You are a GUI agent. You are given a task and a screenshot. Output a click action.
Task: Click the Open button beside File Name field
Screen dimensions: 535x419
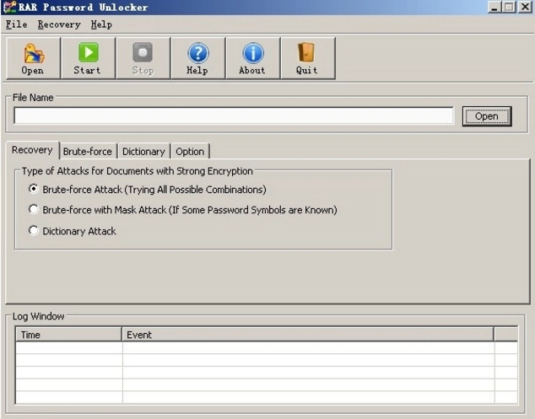[x=487, y=116]
